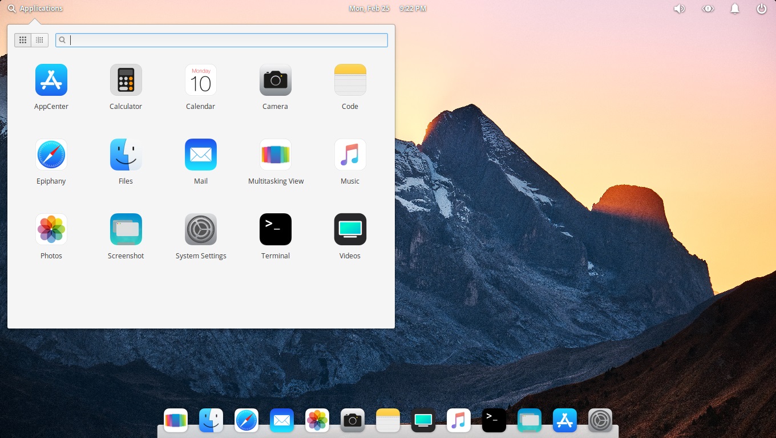Open Files from the dock

coord(211,421)
